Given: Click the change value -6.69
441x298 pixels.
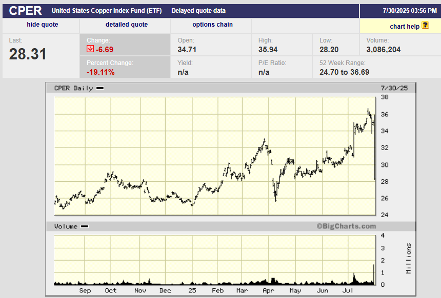Looking at the screenshot, I should 105,50.
